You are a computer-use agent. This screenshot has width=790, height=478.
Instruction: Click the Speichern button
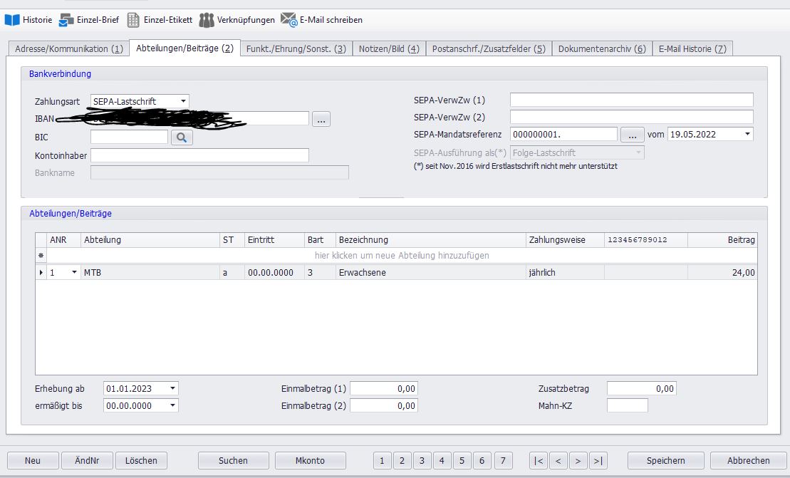pos(665,461)
